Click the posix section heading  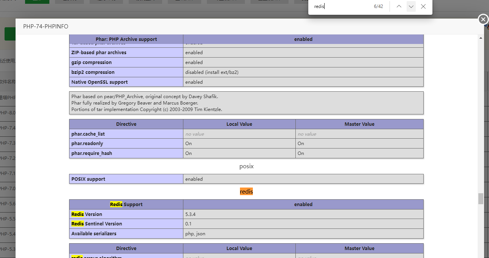tap(246, 166)
